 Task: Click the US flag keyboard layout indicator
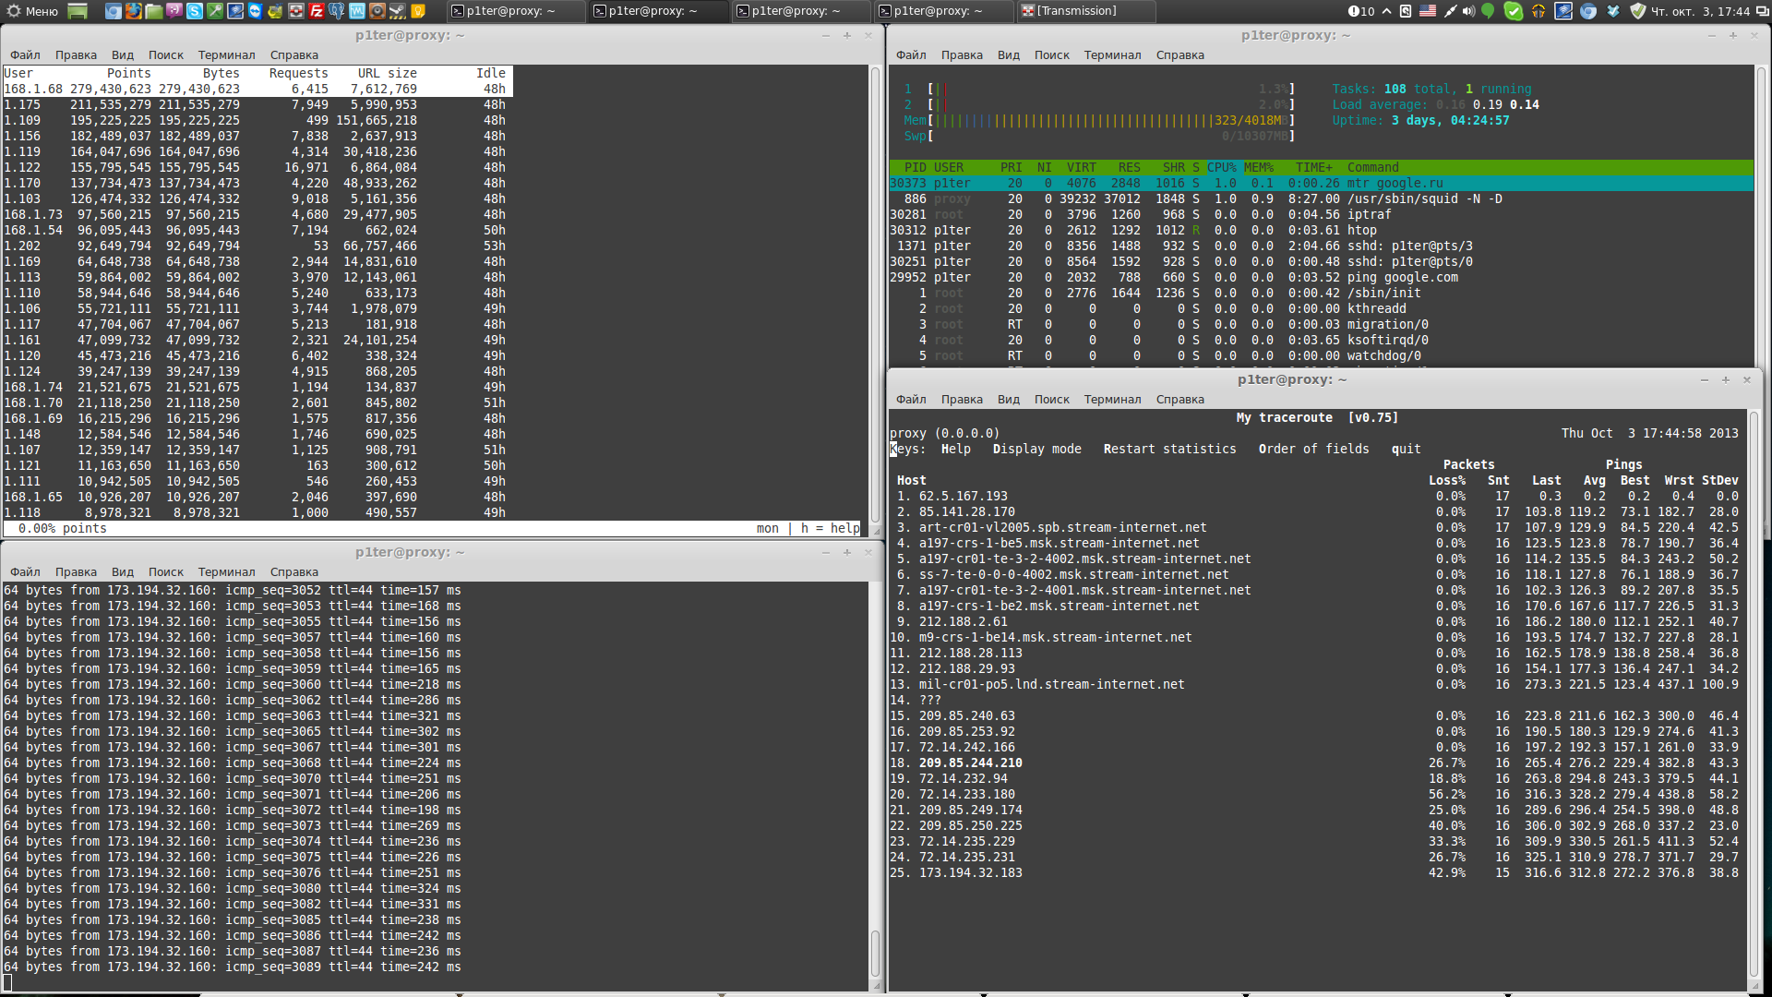pos(1428,11)
